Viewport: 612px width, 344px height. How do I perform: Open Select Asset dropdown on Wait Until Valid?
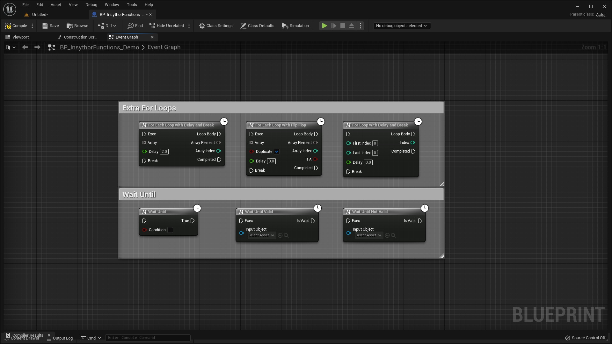pos(262,235)
